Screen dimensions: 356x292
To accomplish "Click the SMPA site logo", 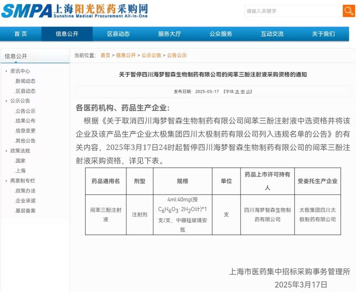I will click(x=75, y=11).
